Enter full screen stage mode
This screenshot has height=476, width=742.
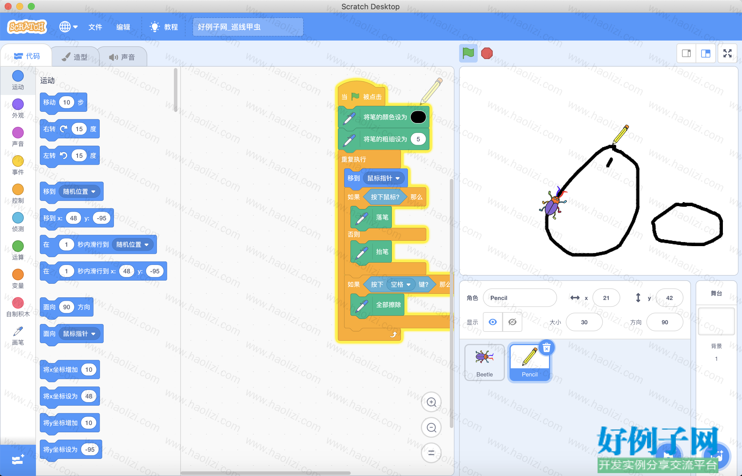tap(728, 54)
